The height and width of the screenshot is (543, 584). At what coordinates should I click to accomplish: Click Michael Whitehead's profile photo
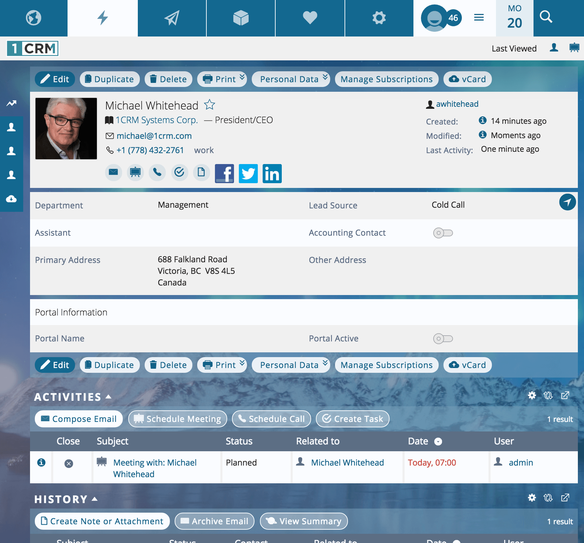coord(66,129)
